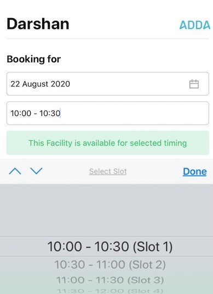Click the Select Slot picker title
Screen dimensions: 213x294
point(108,171)
